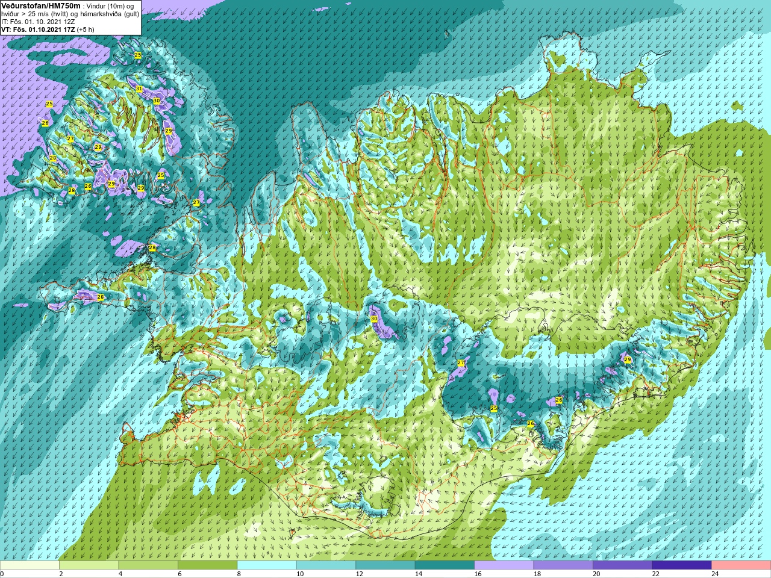This screenshot has width=771, height=578.
Task: Select the legend scale value 4
Action: click(x=120, y=574)
